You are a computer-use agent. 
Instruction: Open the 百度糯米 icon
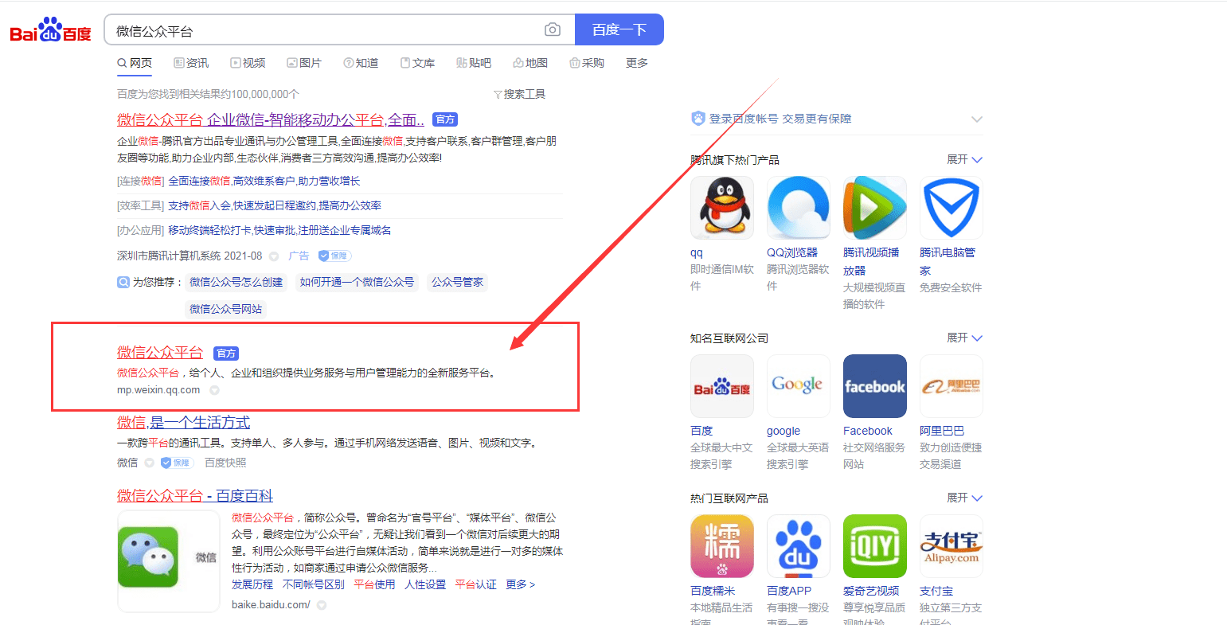point(721,546)
